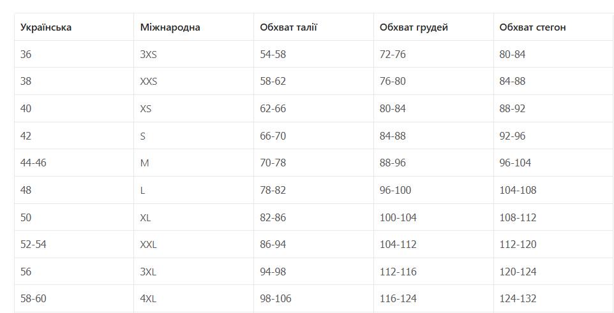Select chest measurement 96-100 cell
Viewport: 614px width, 313px height.
[395, 190]
